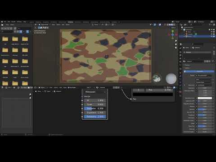Toggle visibility eye on the Collection row
Screen dimensions: 216x162
(211, 30)
